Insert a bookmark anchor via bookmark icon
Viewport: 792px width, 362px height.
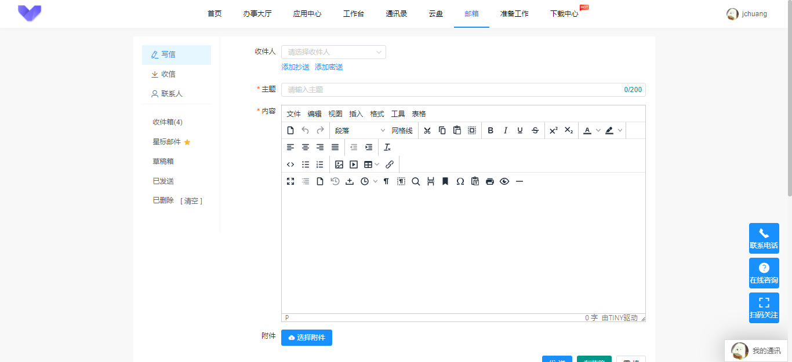tap(445, 181)
